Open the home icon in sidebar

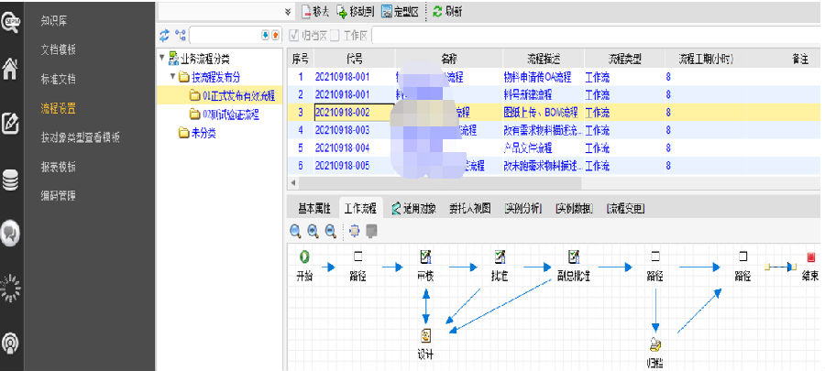(x=11, y=69)
